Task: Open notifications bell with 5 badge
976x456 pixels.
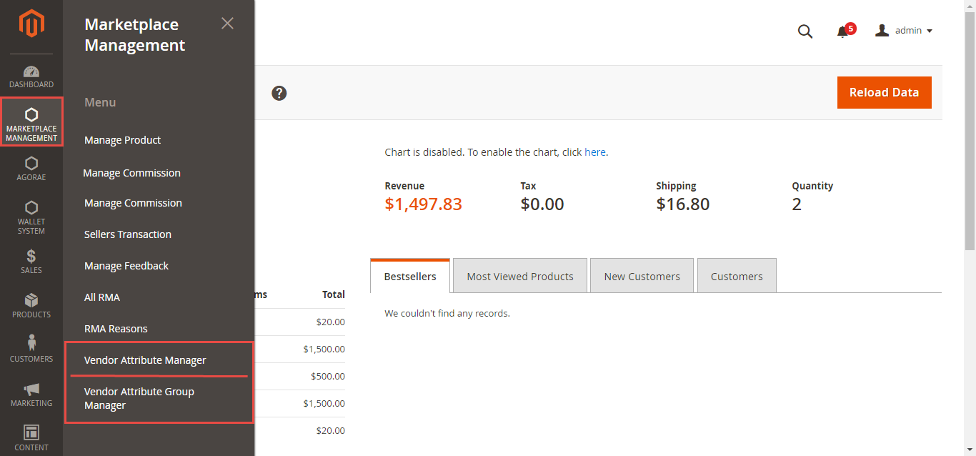Action: tap(843, 31)
